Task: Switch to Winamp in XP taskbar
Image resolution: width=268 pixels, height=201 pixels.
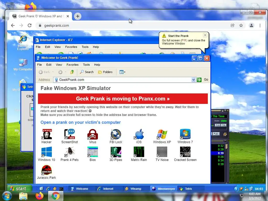Action: [x=136, y=189]
